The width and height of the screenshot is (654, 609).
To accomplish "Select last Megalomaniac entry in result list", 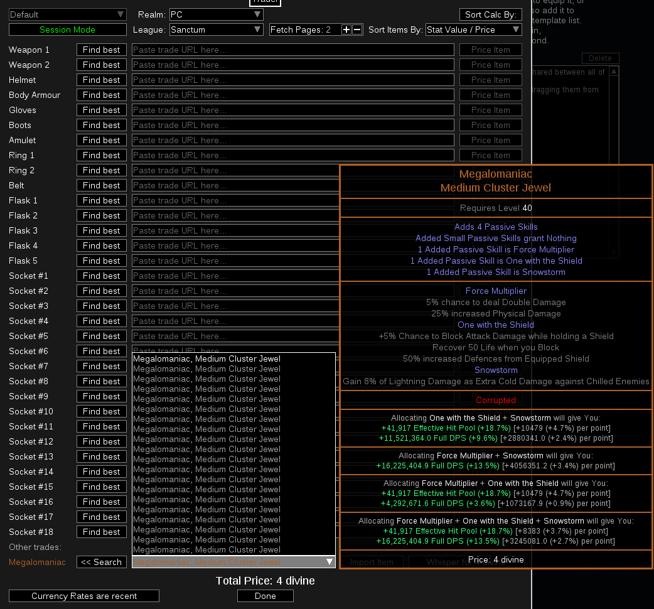I will tap(233, 549).
